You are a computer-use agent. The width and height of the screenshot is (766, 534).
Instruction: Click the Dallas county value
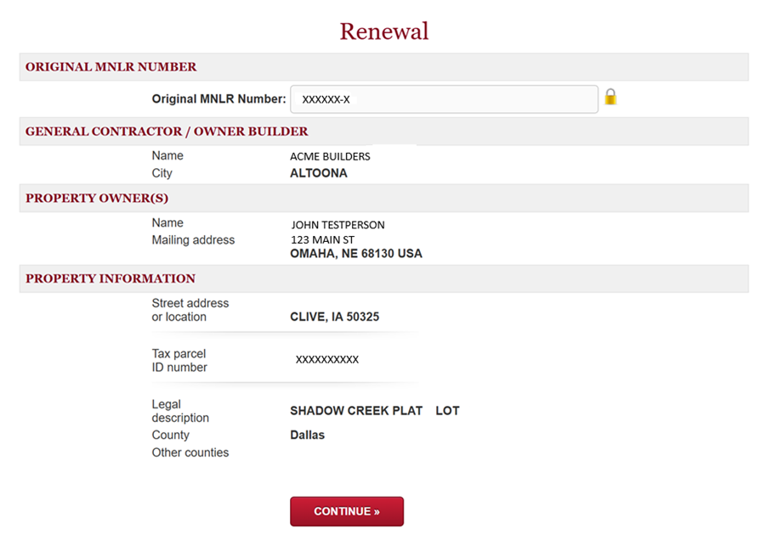(306, 435)
